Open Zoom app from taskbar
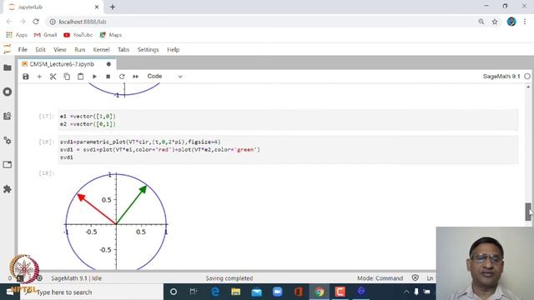 (278, 292)
